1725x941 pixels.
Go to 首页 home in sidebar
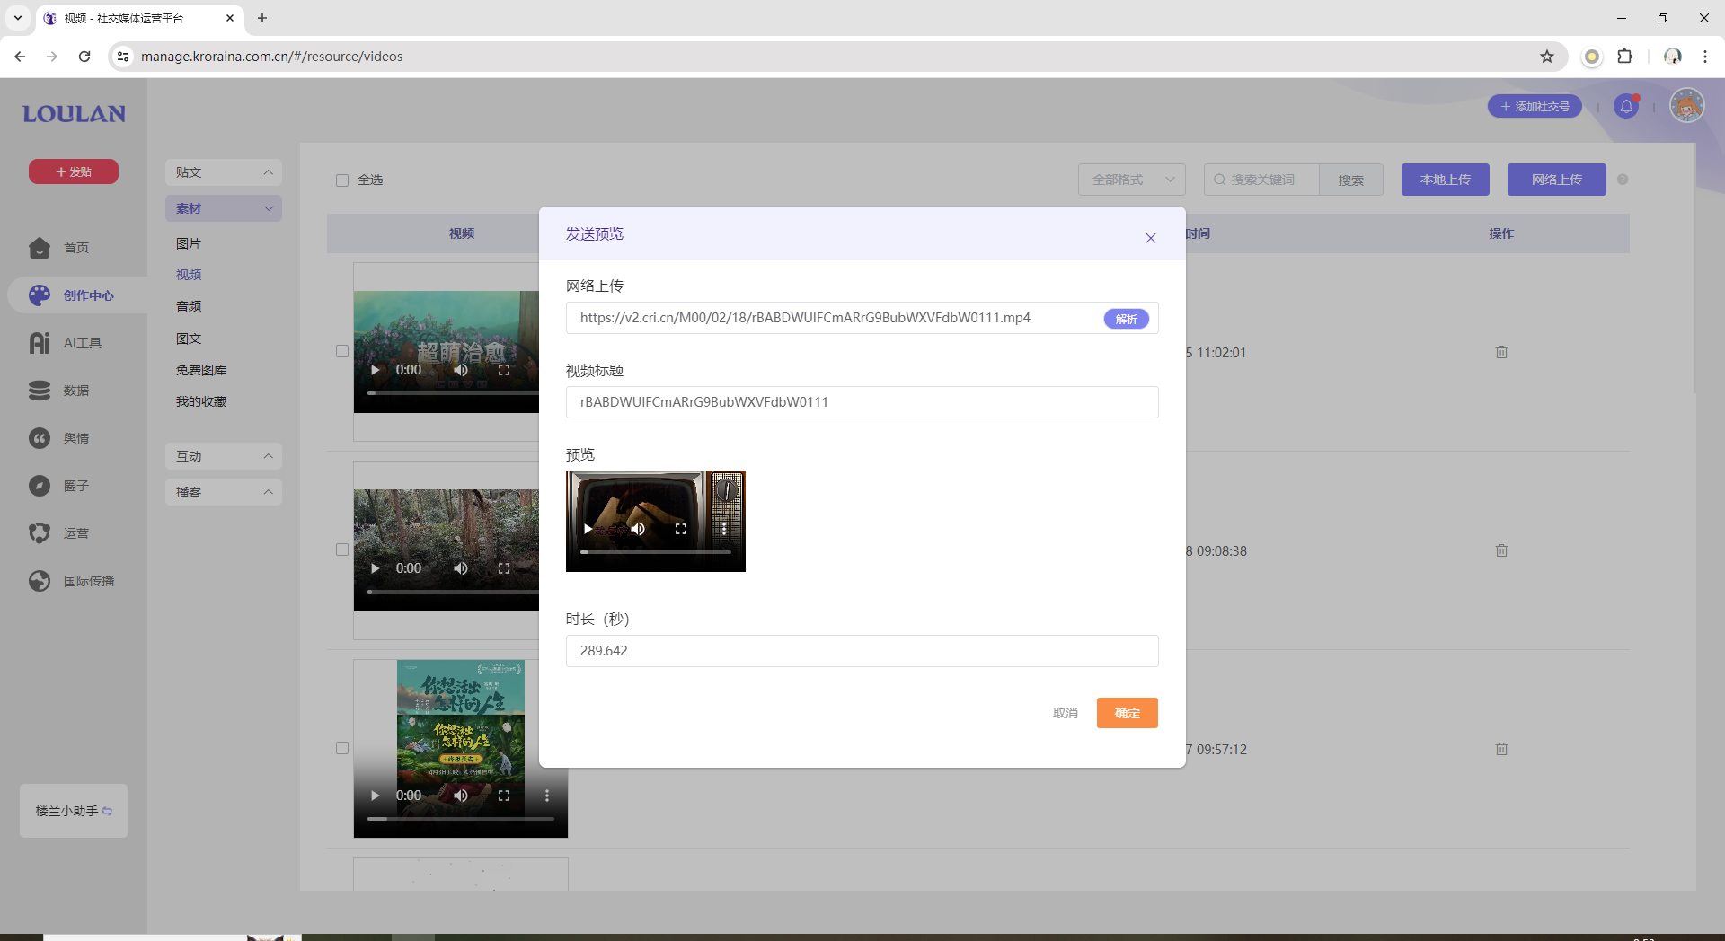[59, 248]
